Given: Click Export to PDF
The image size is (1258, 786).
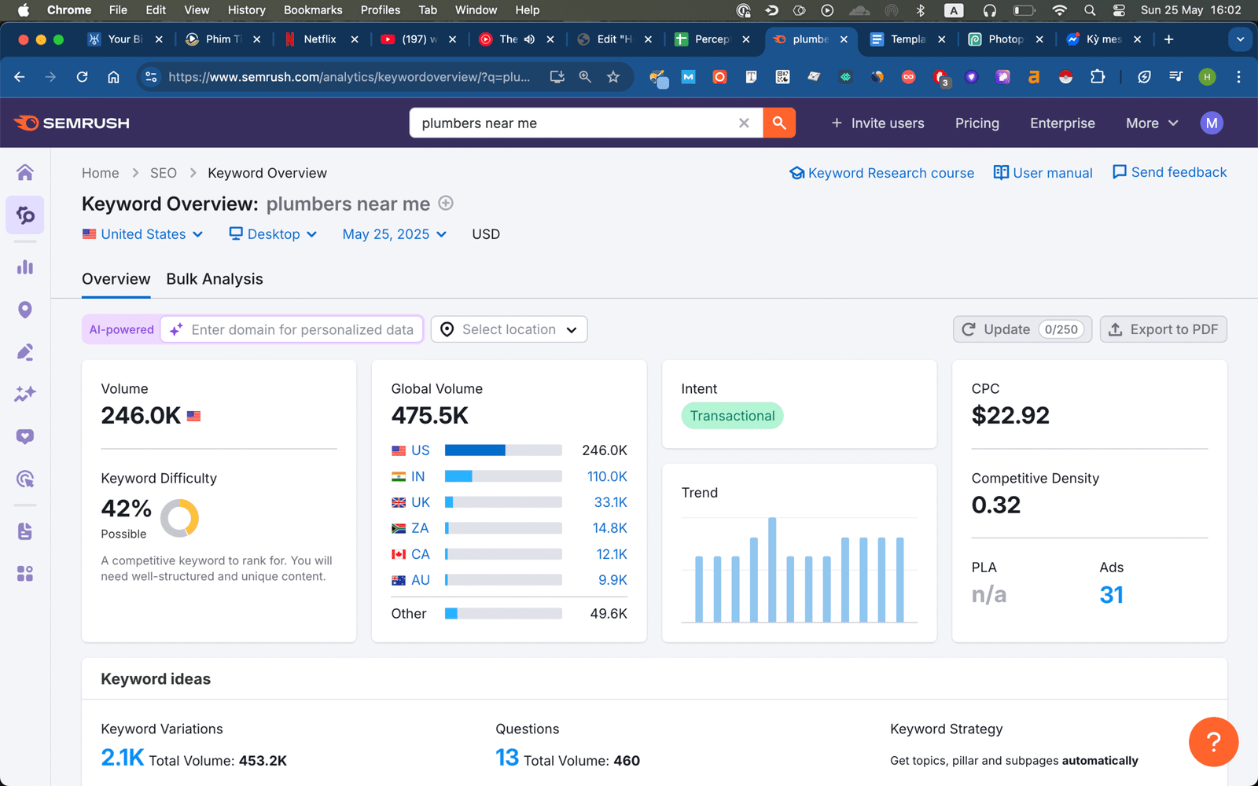Looking at the screenshot, I should click(1164, 329).
